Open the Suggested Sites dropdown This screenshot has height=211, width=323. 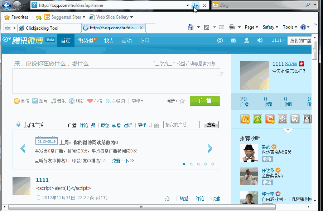[x=84, y=17]
